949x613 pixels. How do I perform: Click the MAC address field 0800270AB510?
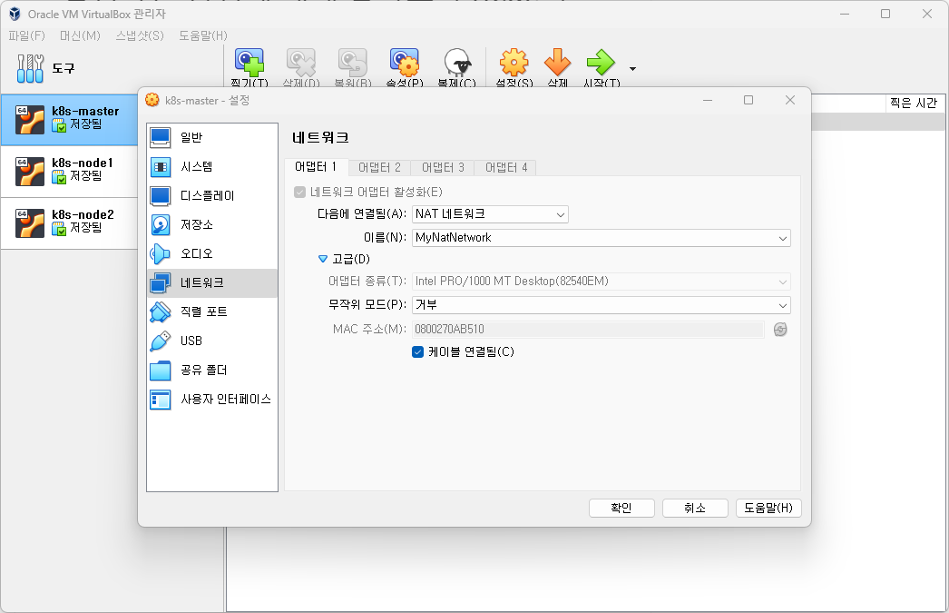(588, 330)
